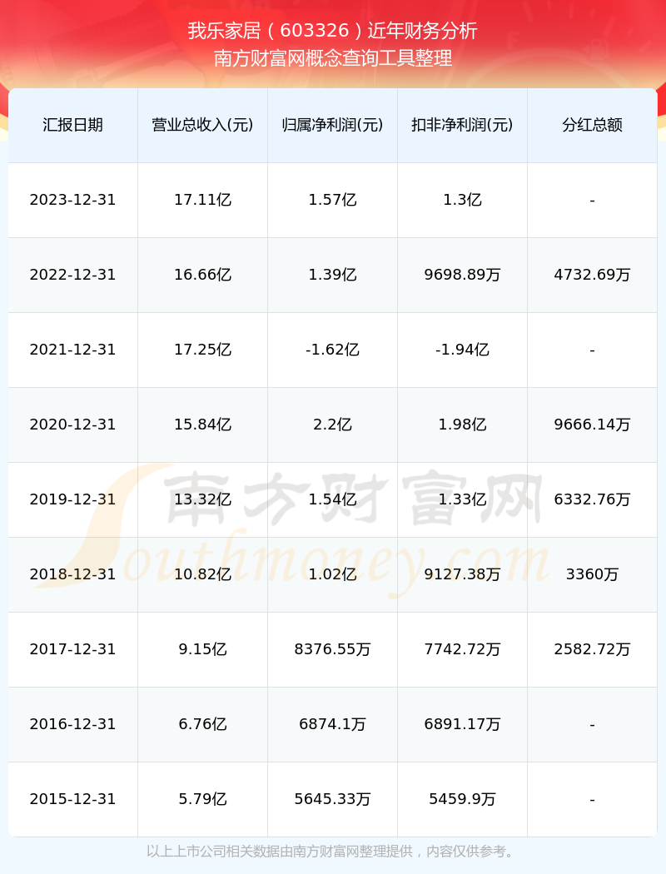Click the title 我乐家居（603326）近年财务分析
666x874 pixels.
tap(333, 31)
